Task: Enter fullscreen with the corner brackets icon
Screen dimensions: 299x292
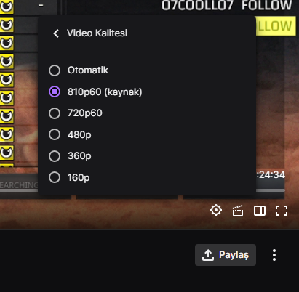Action: 282,211
